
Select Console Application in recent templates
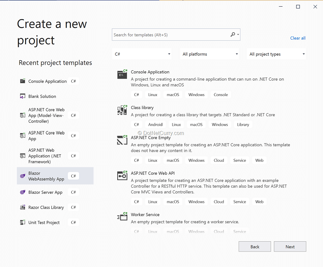point(55,81)
